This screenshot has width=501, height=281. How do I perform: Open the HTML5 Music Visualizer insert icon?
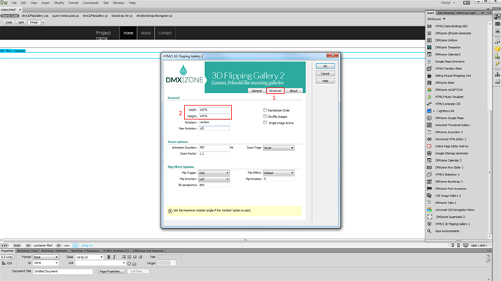pos(429,97)
